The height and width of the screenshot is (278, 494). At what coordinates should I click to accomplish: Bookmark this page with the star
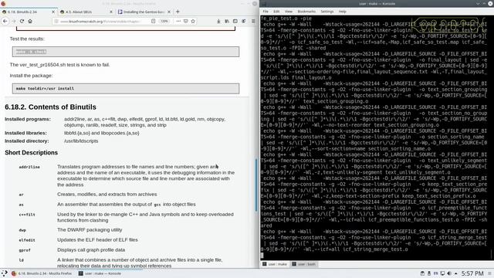click(x=193, y=21)
